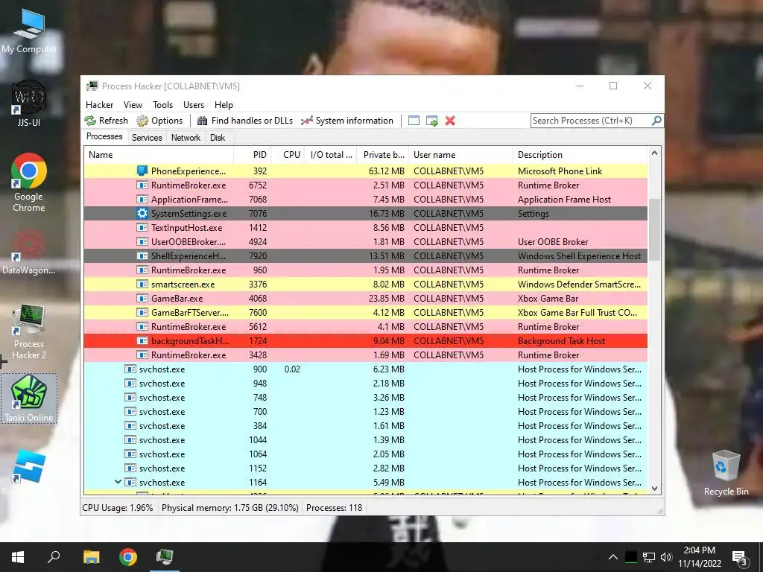Select RuntimeBroker.exe with PID 3428
This screenshot has height=572, width=763.
[365, 355]
